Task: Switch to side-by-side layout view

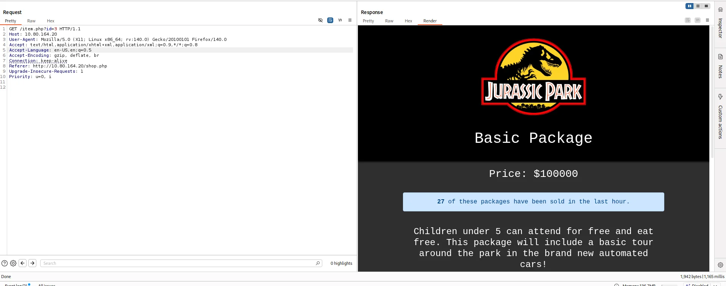Action: 689,6
